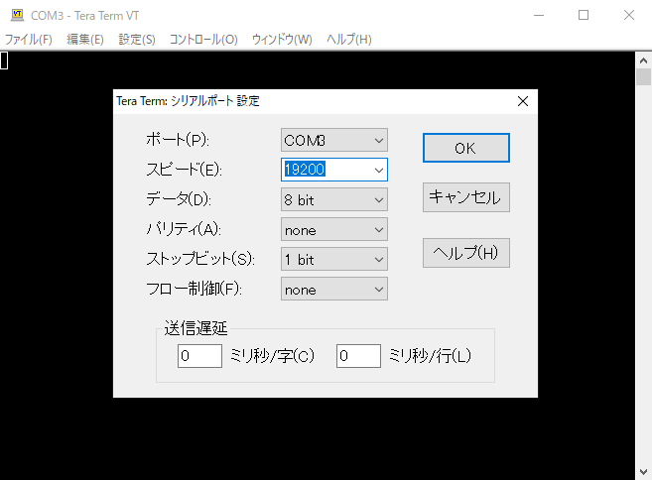Click the terminal vertical scrollbar thumb

coord(643,77)
